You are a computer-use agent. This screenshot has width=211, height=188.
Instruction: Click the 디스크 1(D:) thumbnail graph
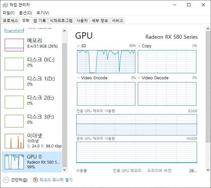point(14,83)
